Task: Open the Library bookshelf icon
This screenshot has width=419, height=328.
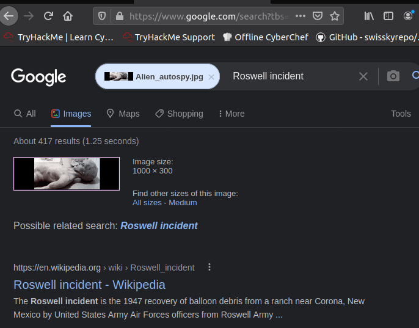Action: (369, 16)
